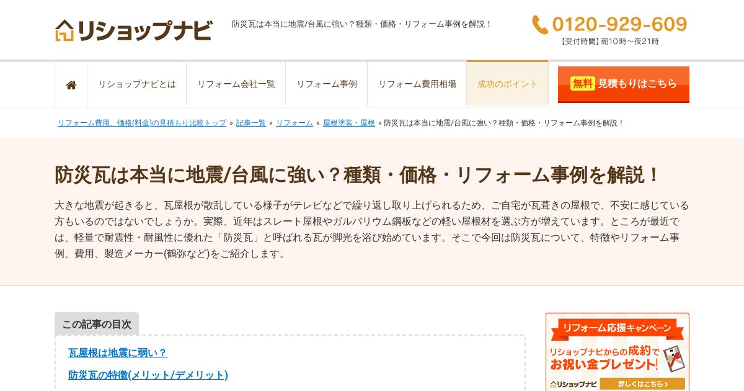The width and height of the screenshot is (744, 391).
Task: Open リショップナビとは menu item
Action: pyautogui.click(x=137, y=84)
